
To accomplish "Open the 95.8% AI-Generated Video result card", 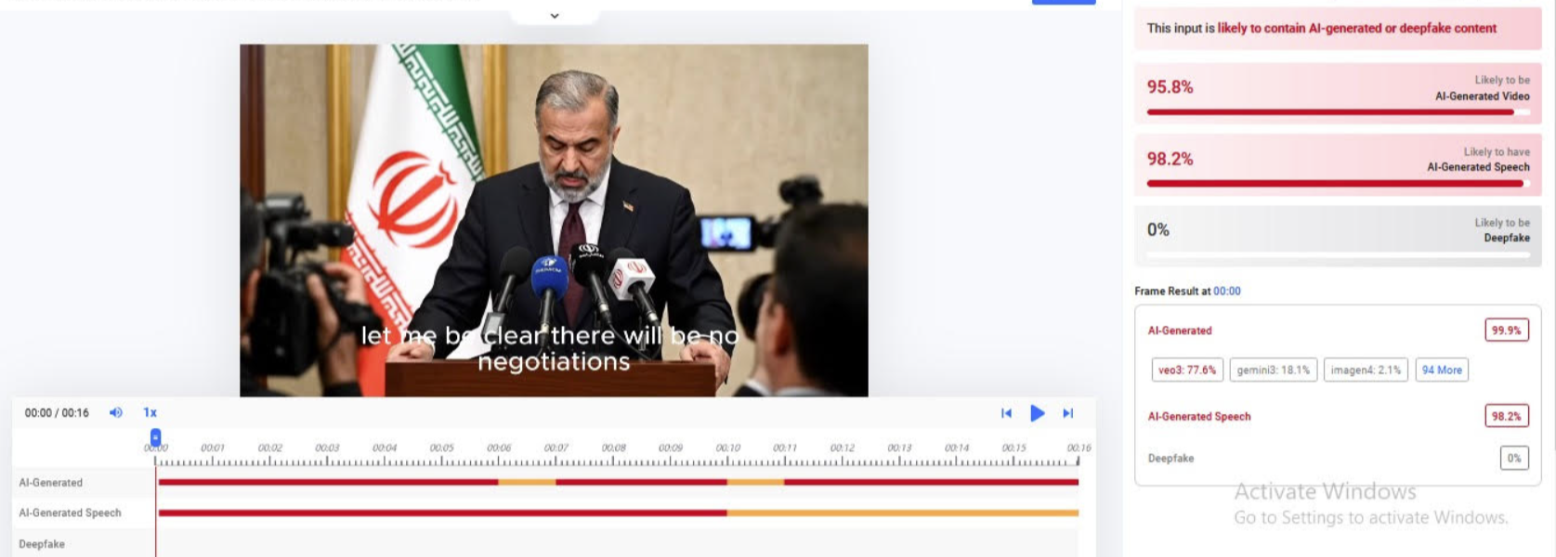I will (1338, 93).
